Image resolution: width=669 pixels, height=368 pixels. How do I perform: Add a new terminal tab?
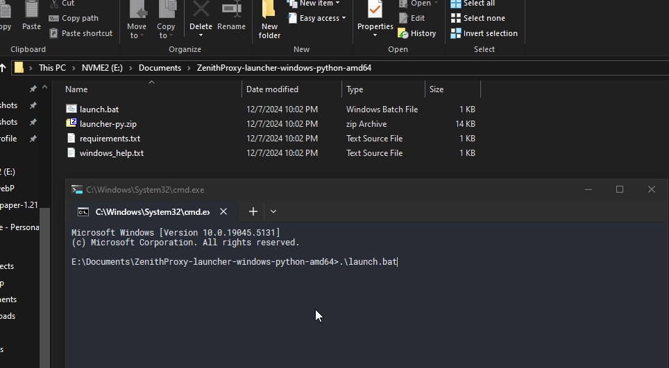[253, 211]
